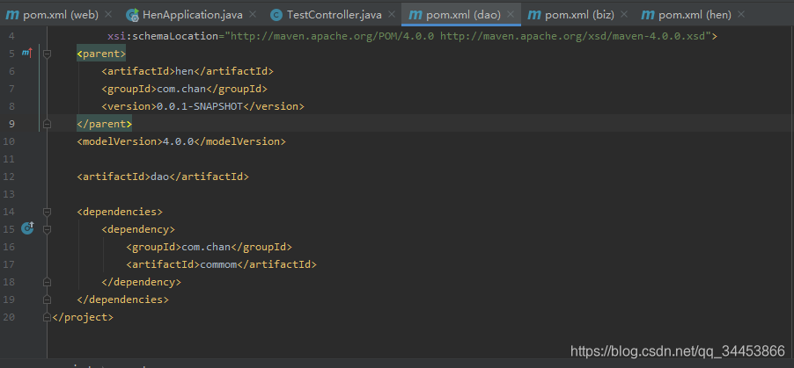
Task: Click the hen artifactId value on line 6
Action: pyautogui.click(x=184, y=71)
